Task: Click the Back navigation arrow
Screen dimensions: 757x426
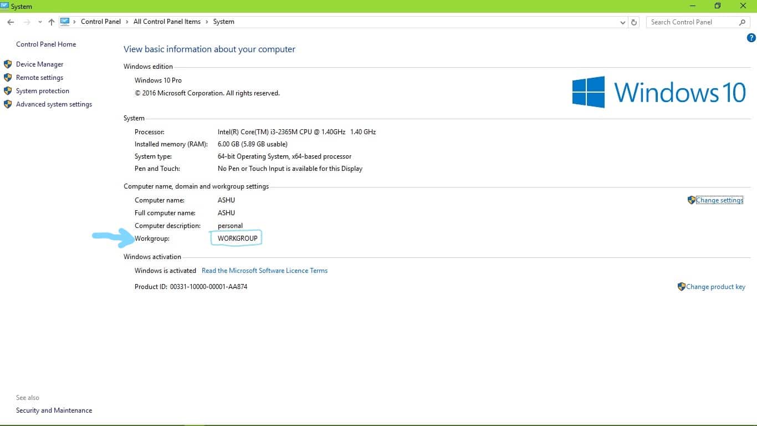Action: (x=11, y=22)
